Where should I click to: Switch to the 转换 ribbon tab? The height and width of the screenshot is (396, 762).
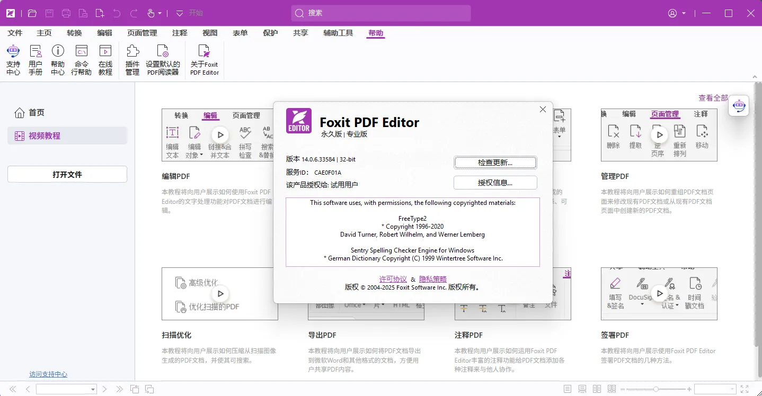(75, 33)
